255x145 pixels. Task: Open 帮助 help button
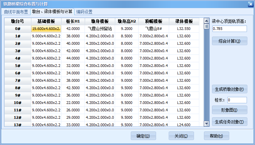216,136
